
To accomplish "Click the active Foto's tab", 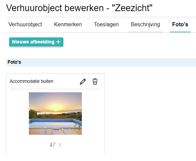I will [x=180, y=24].
